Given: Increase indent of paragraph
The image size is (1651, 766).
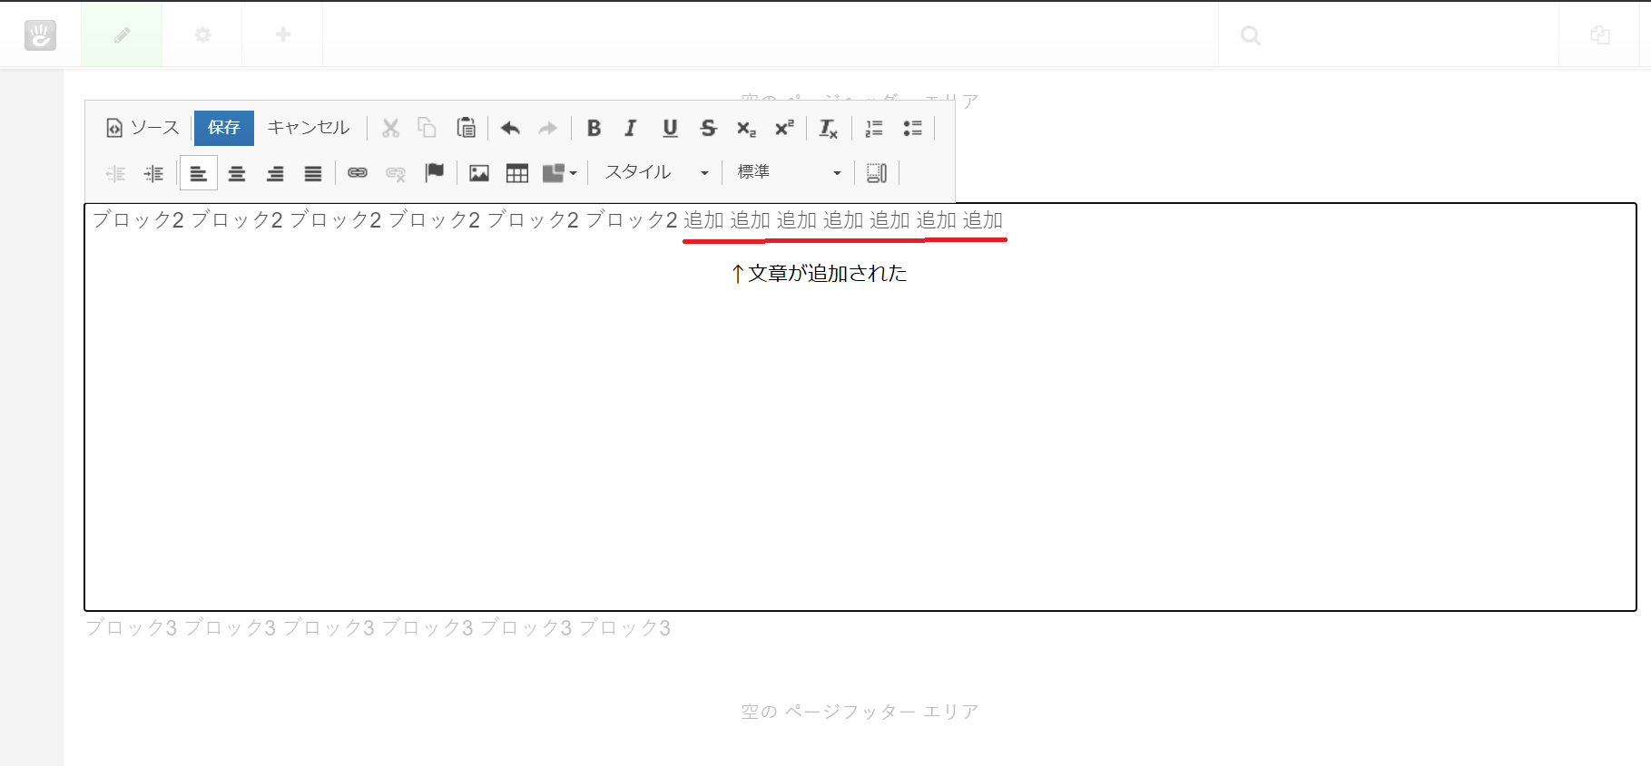Looking at the screenshot, I should coord(153,173).
